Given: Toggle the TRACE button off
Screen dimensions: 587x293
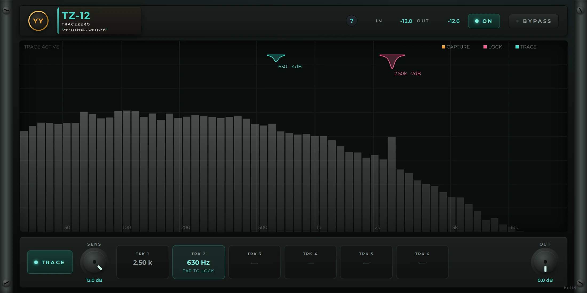Looking at the screenshot, I should pyautogui.click(x=50, y=262).
